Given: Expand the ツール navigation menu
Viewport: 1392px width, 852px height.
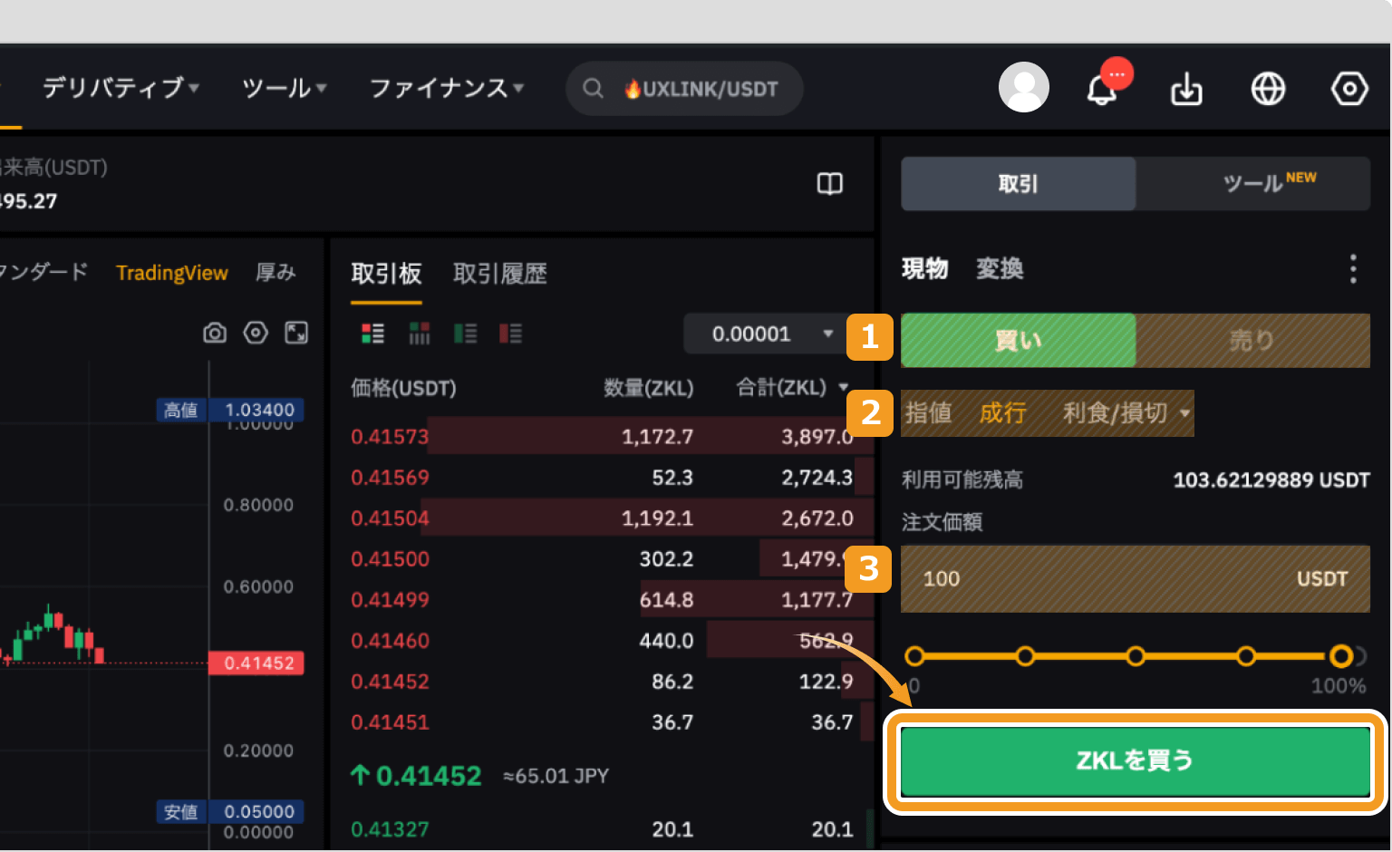Looking at the screenshot, I should click(285, 88).
